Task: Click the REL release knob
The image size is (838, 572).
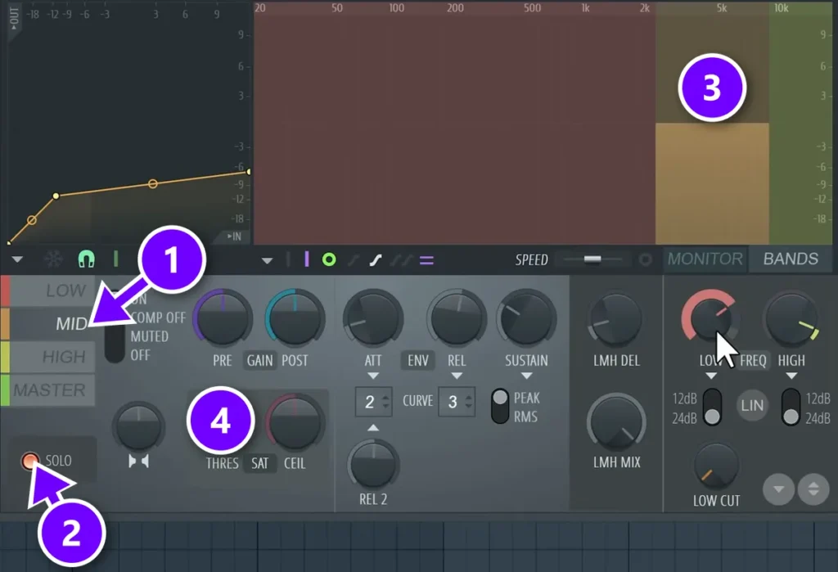Action: click(457, 318)
